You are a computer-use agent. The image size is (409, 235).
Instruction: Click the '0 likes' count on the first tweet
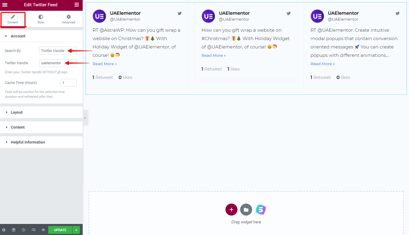click(x=125, y=77)
